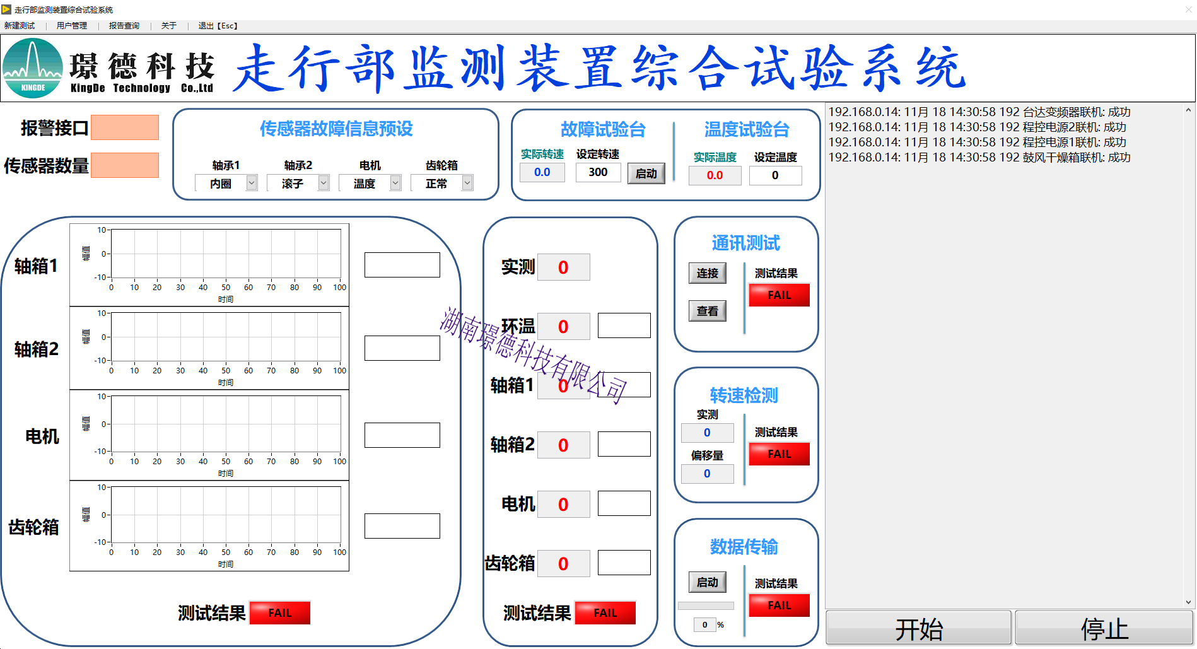Click the 偏移量 value field

[x=707, y=474]
